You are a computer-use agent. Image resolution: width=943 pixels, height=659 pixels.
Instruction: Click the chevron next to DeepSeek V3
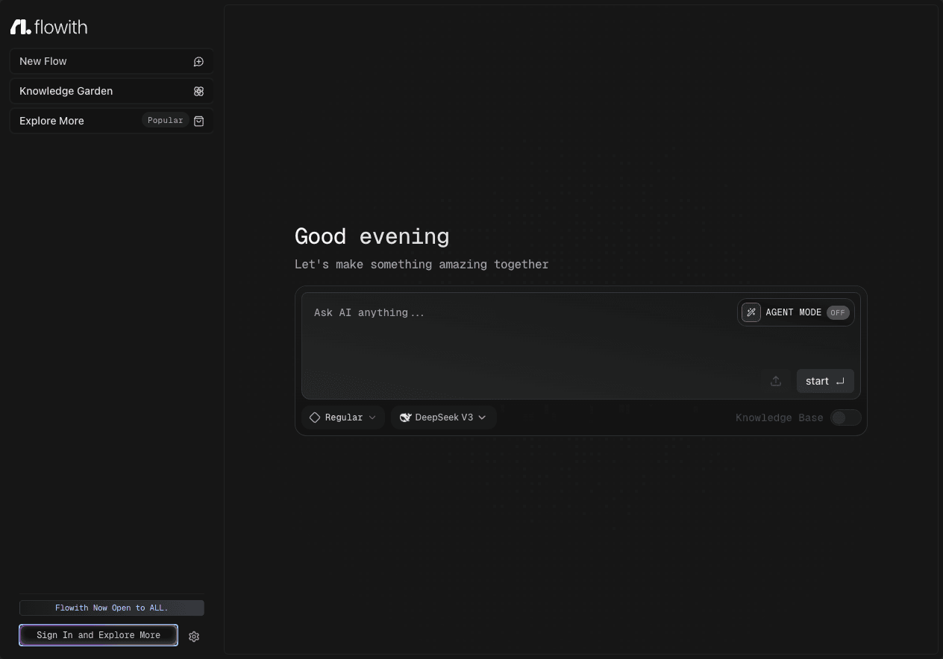pos(482,417)
